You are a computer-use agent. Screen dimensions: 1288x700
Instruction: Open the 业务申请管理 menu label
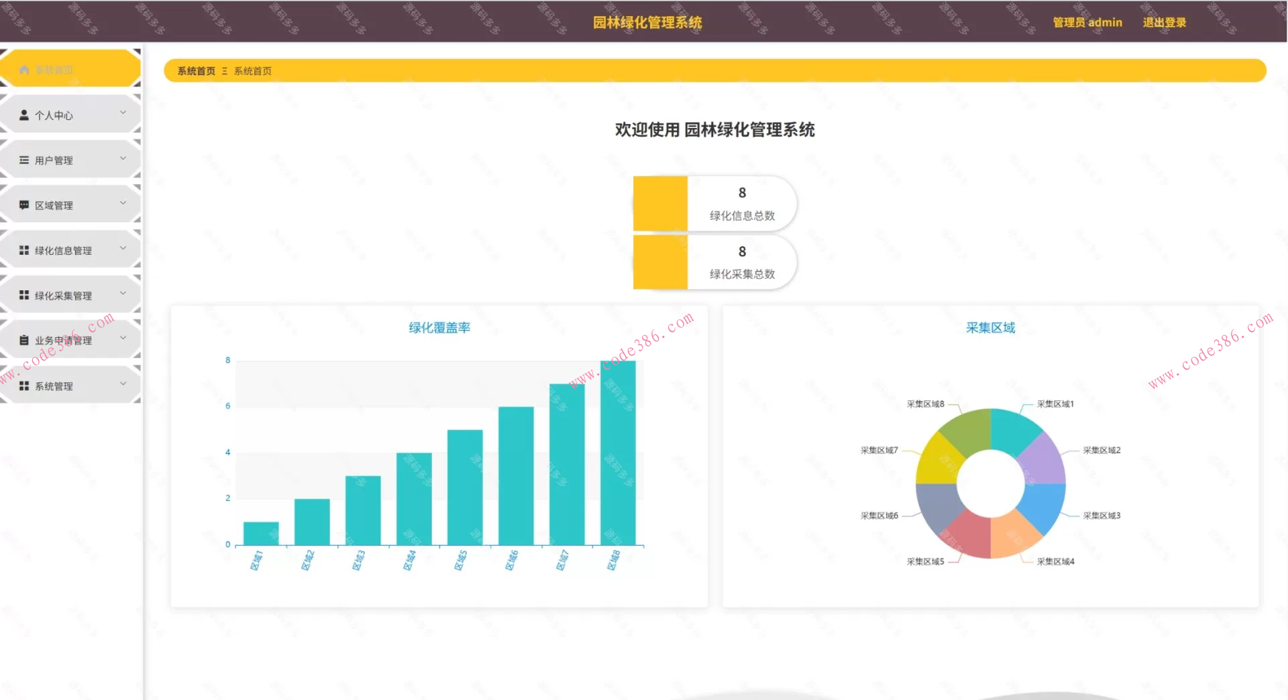click(63, 341)
